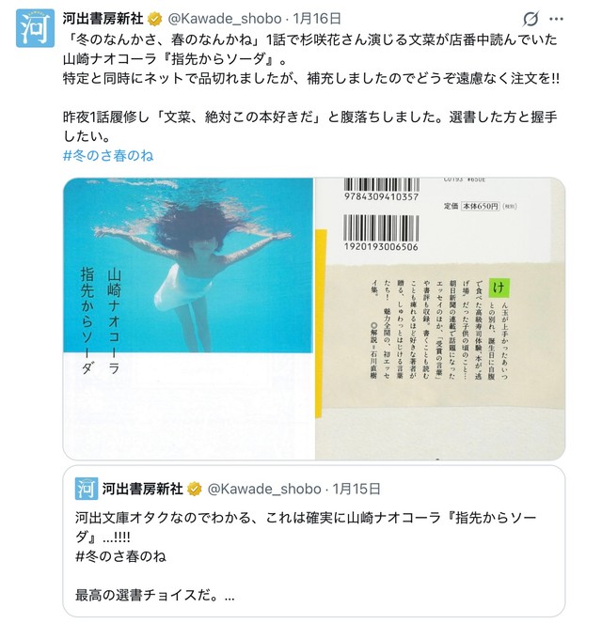Open the quoted tweet starting 河出文庫オタク

point(314,540)
